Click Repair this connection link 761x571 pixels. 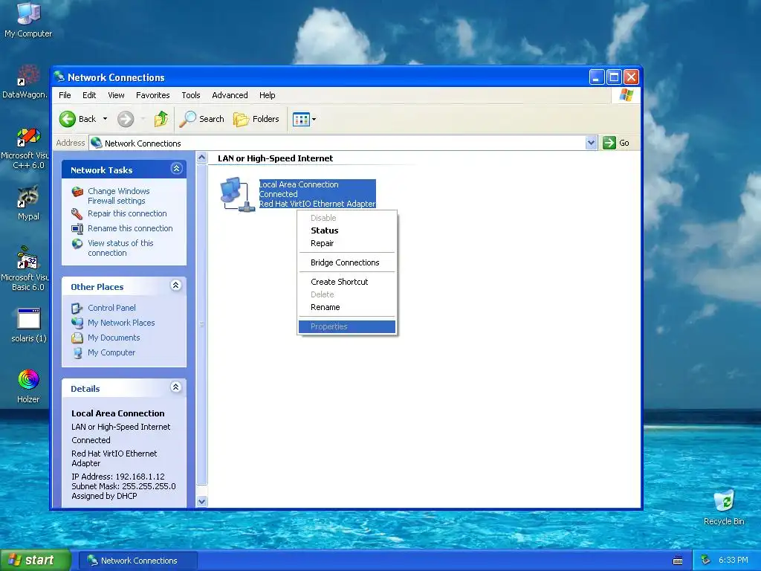coord(127,213)
